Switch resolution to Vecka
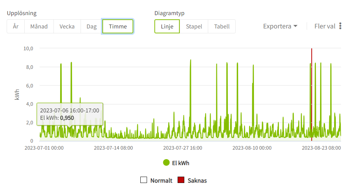Image resolution: width=351 pixels, height=190 pixels. [x=67, y=26]
